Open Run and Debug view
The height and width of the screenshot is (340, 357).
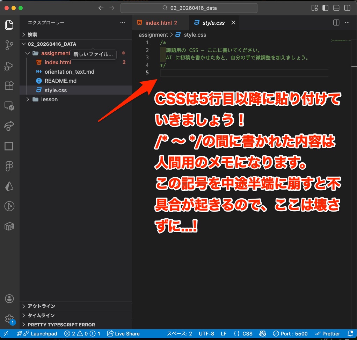[9, 66]
